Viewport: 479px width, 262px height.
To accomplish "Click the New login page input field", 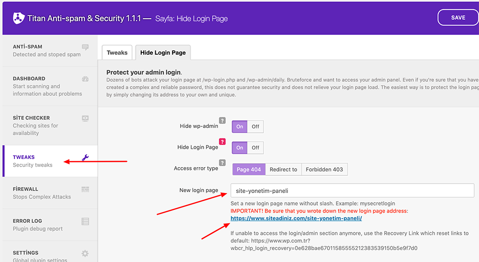I will [352, 191].
